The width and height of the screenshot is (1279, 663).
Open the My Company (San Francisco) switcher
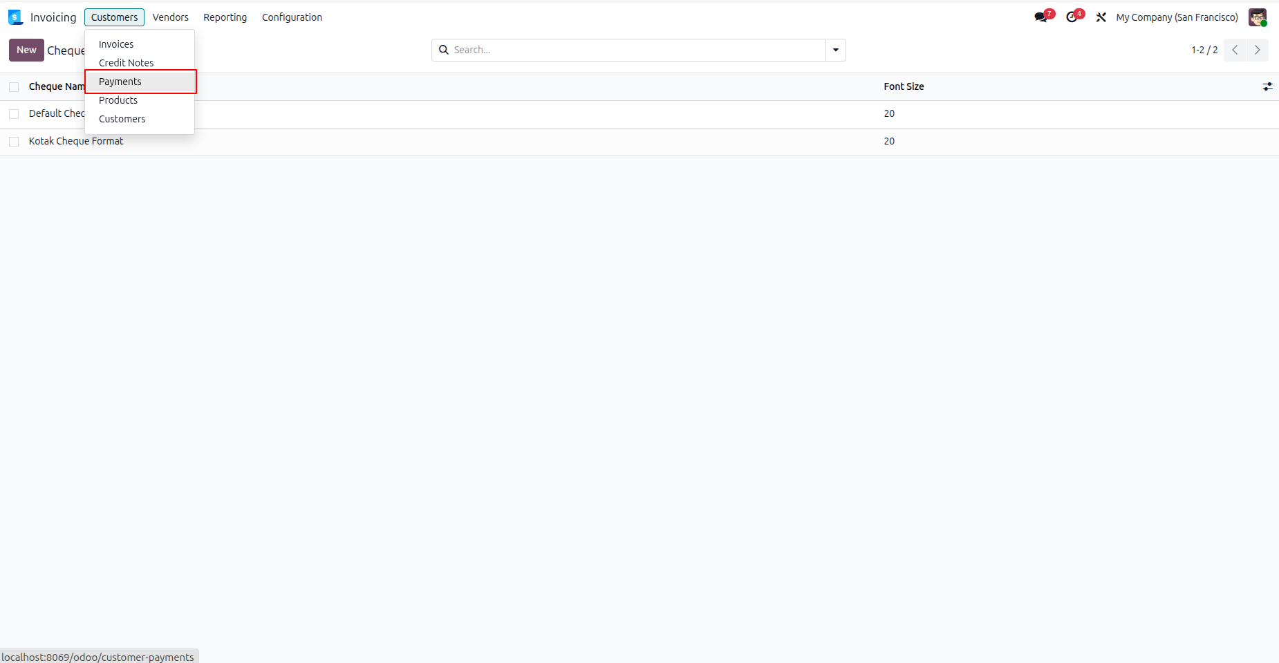pos(1177,17)
